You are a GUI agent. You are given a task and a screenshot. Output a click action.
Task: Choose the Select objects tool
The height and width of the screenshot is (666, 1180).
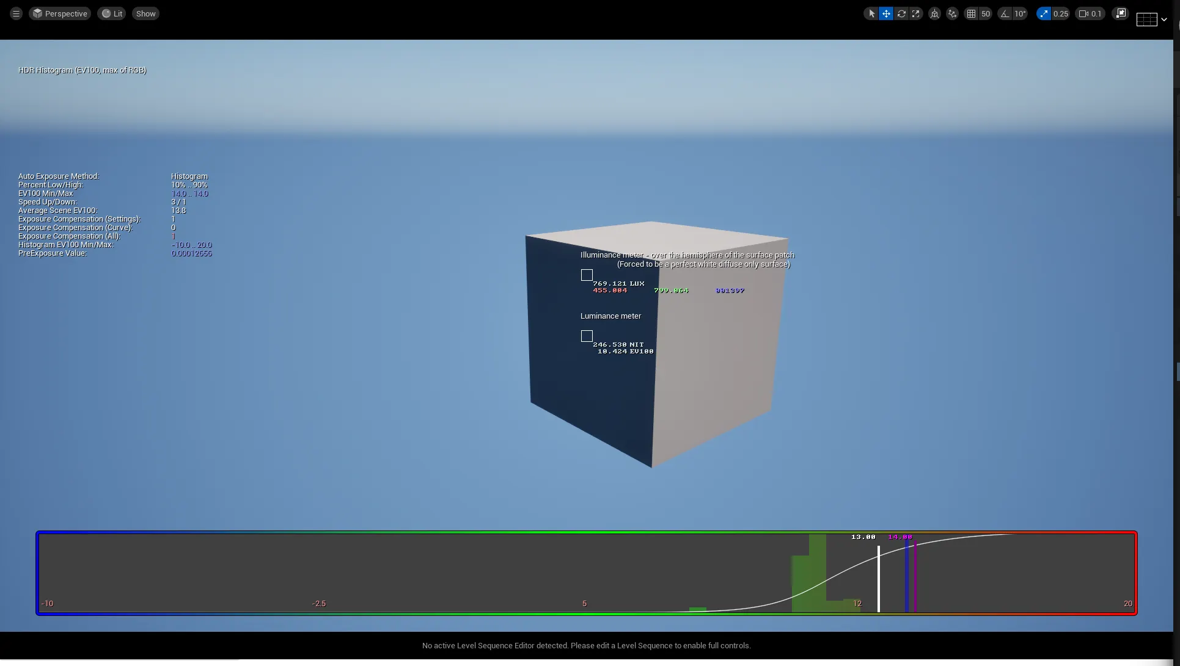(x=871, y=13)
